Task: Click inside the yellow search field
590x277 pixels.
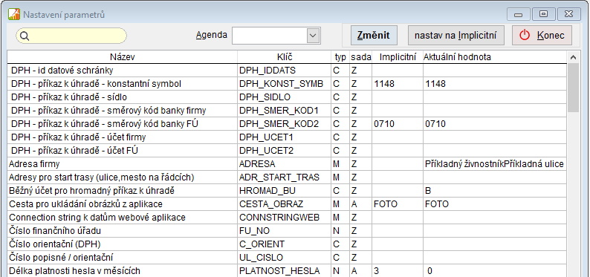Action: tap(71, 36)
